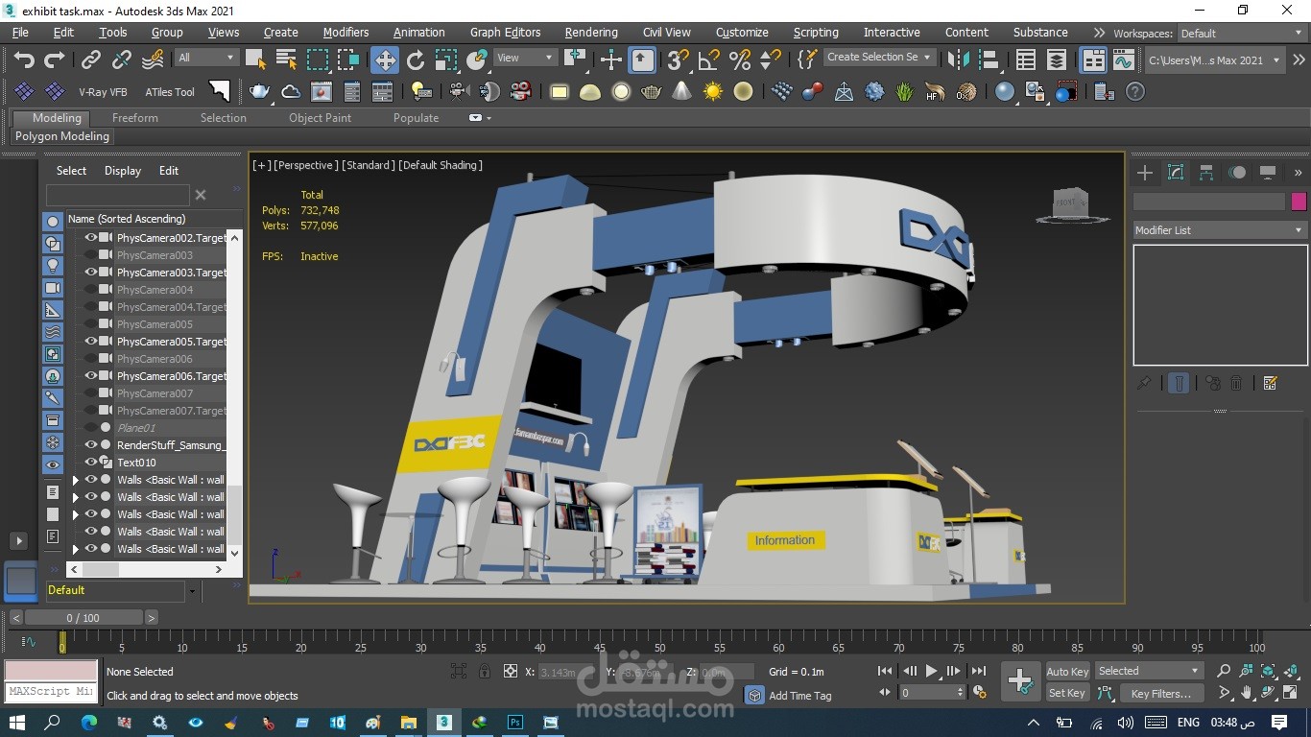Choose the Select Object tool
Screen dimensions: 1311x737
click(256, 59)
